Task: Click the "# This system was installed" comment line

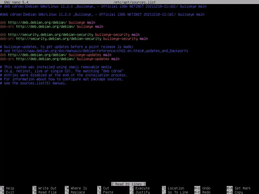Action: point(56,67)
